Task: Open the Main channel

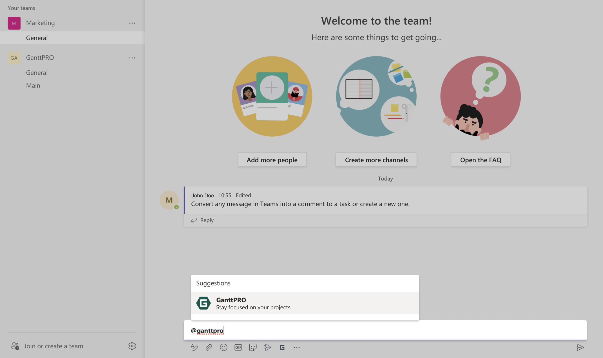Action: (x=33, y=85)
